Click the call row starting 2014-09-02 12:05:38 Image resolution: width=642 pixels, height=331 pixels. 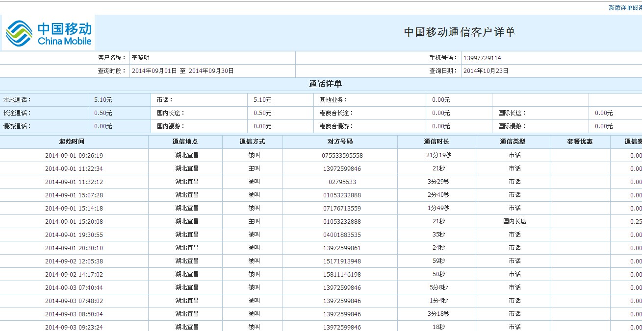point(74,261)
